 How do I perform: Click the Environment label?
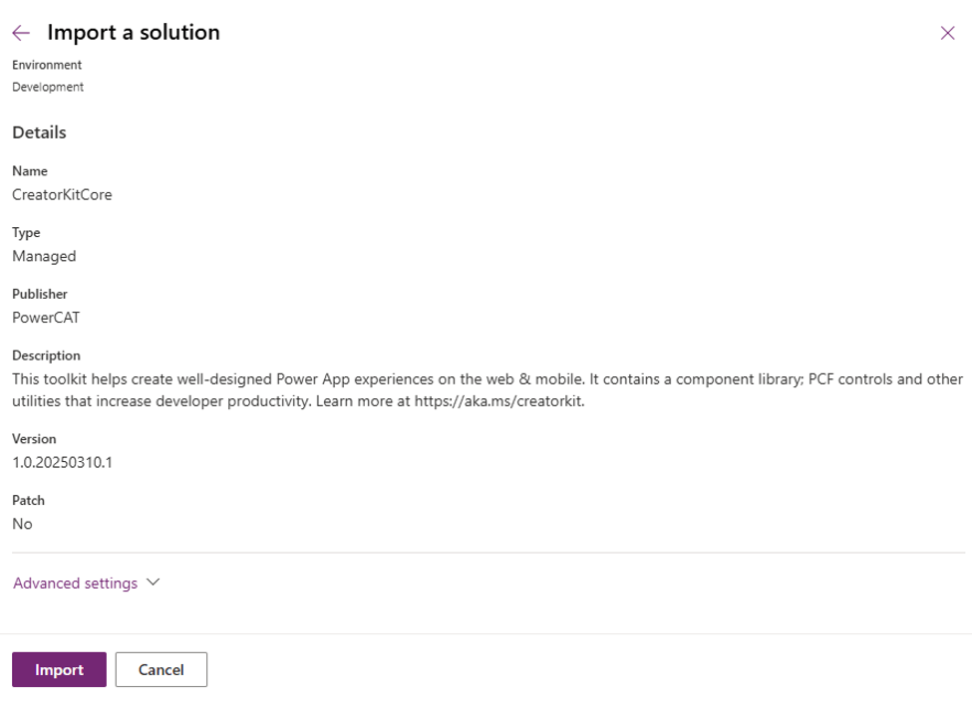(x=47, y=65)
